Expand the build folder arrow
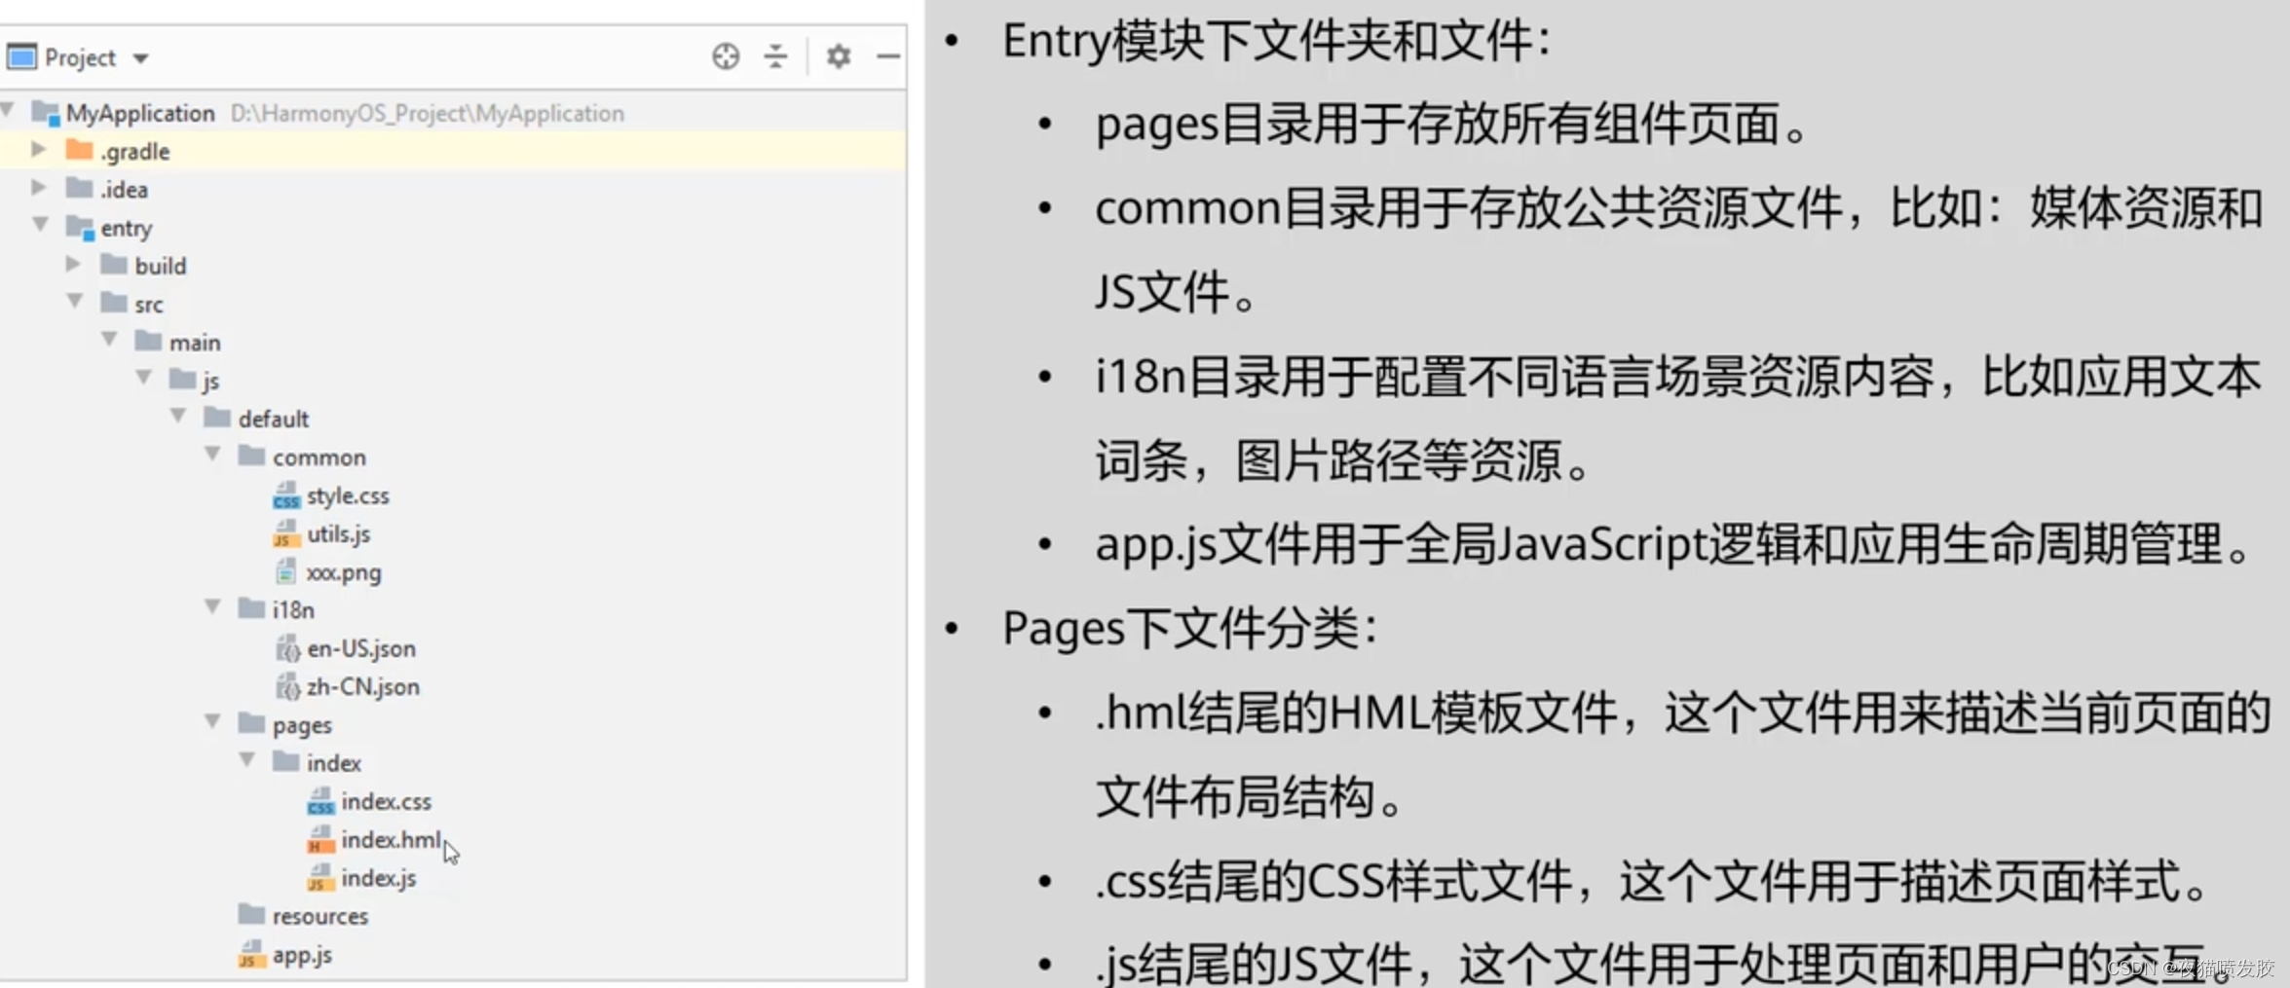 point(73,264)
